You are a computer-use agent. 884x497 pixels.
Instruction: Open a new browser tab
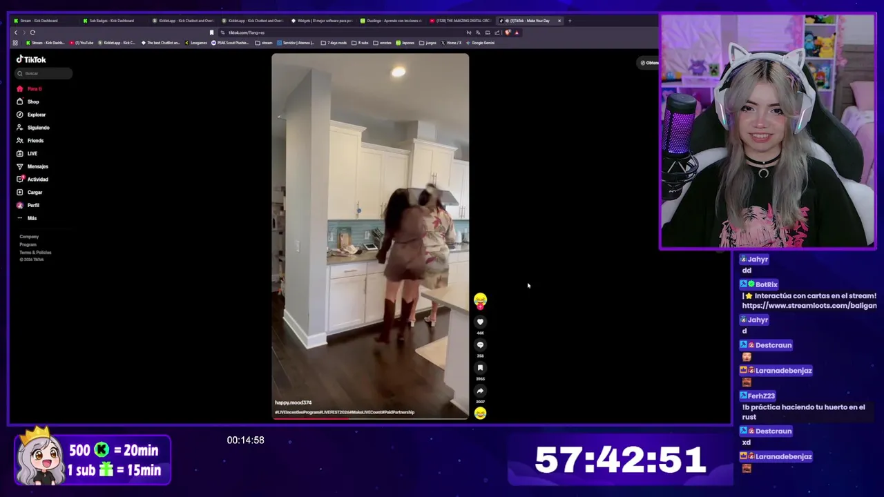click(570, 21)
